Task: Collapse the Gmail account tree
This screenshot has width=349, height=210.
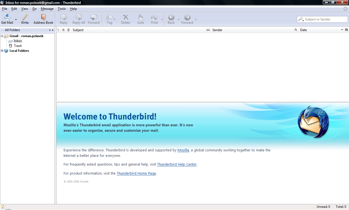Action: 2,36
